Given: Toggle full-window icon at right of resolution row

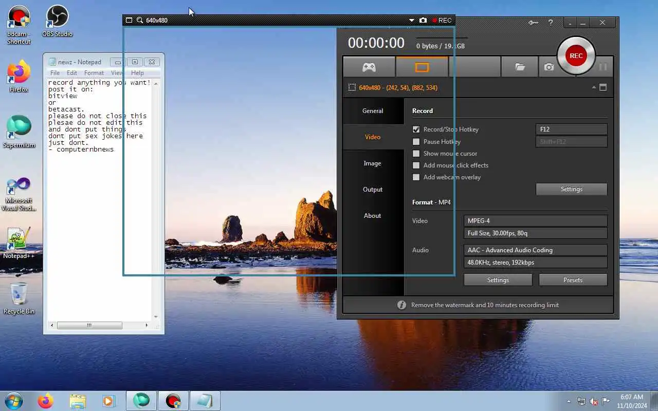Looking at the screenshot, I should click(603, 88).
